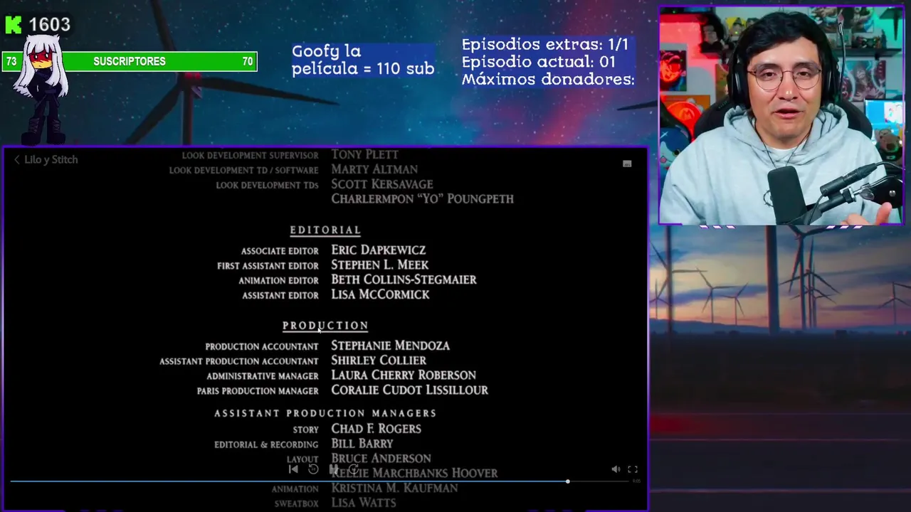Click the name "Stephen L. Meek"
The width and height of the screenshot is (911, 512).
pyautogui.click(x=379, y=265)
